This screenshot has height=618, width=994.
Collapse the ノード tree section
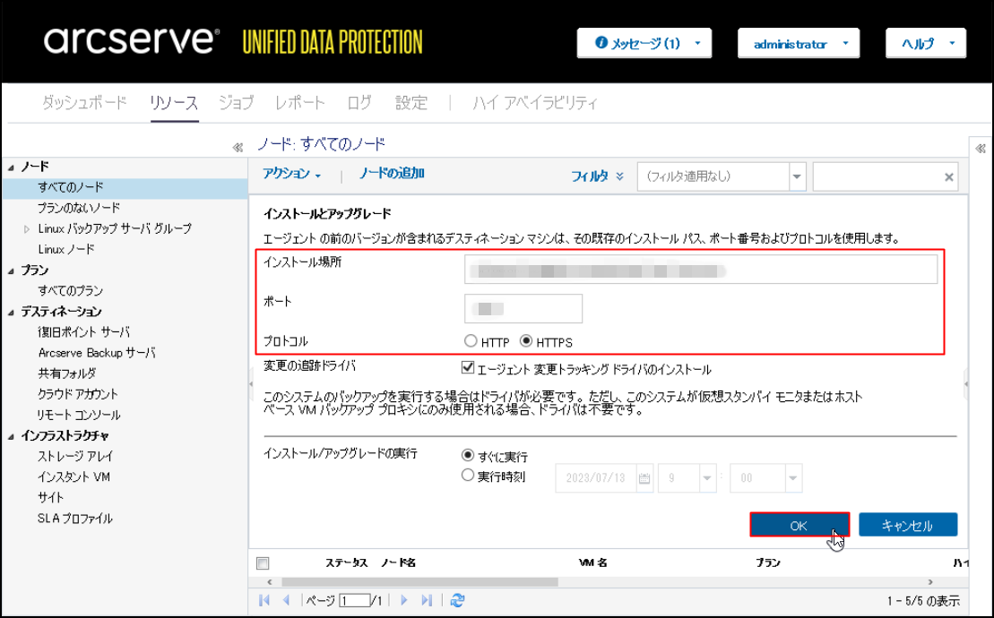pos(11,167)
